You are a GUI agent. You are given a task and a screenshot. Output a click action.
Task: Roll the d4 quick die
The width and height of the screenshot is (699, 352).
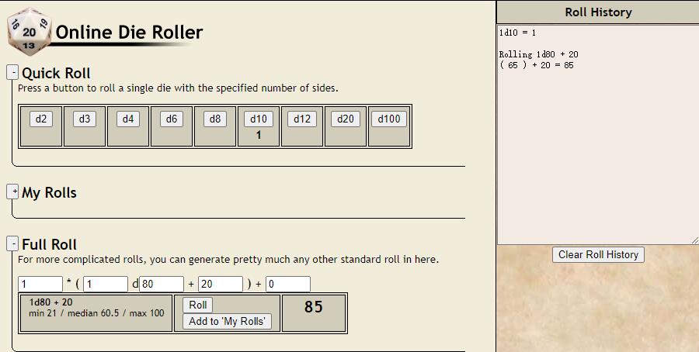click(128, 119)
